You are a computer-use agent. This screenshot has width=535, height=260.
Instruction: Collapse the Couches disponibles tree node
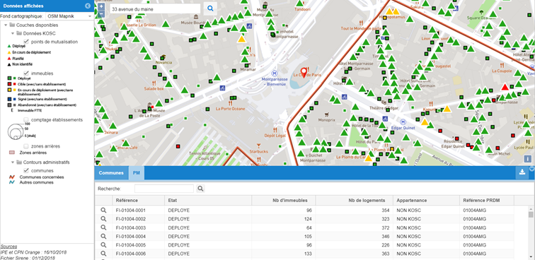click(x=6, y=25)
